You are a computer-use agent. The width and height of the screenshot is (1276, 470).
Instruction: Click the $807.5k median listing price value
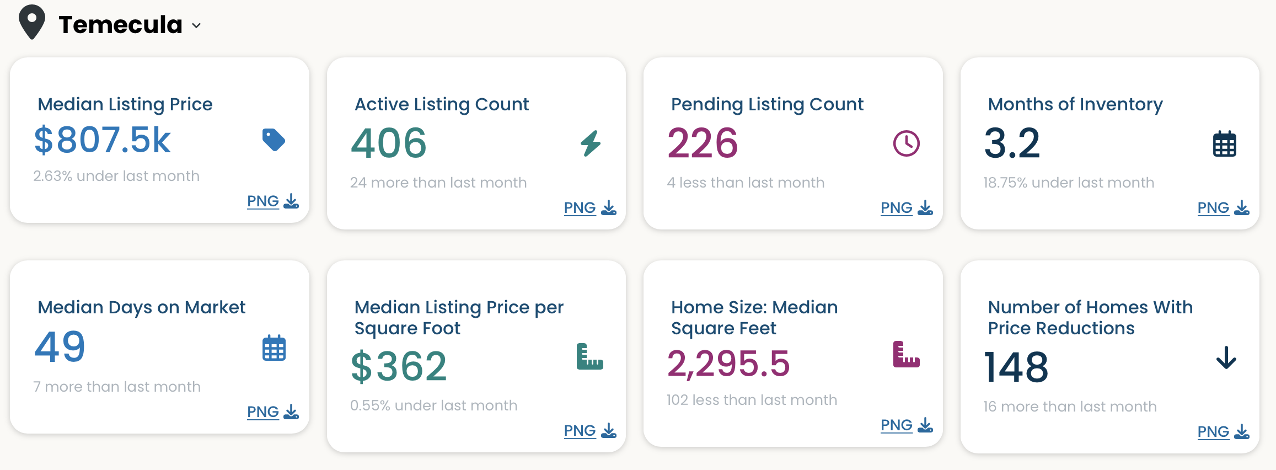tap(103, 140)
